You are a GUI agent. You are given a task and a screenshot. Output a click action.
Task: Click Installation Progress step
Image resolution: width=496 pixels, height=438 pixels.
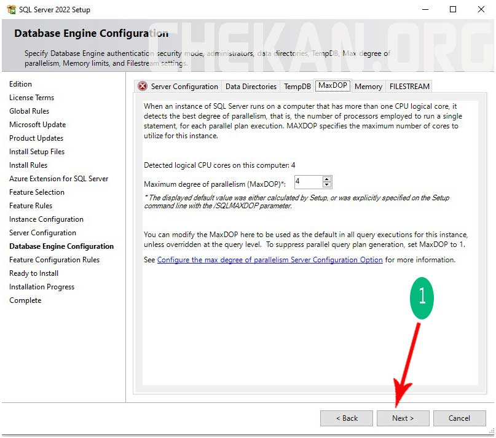click(42, 287)
